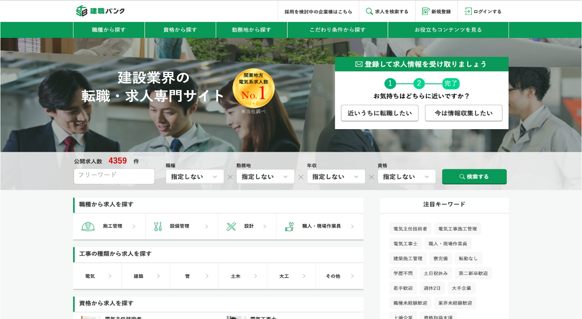This screenshot has width=582, height=319.
Task: Open the 年収 dropdown
Action: pos(336,177)
